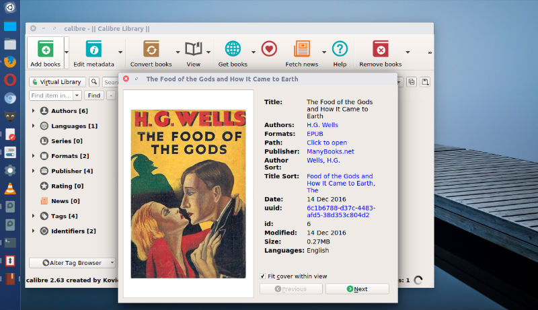Click the Get books globe icon

pos(233,48)
